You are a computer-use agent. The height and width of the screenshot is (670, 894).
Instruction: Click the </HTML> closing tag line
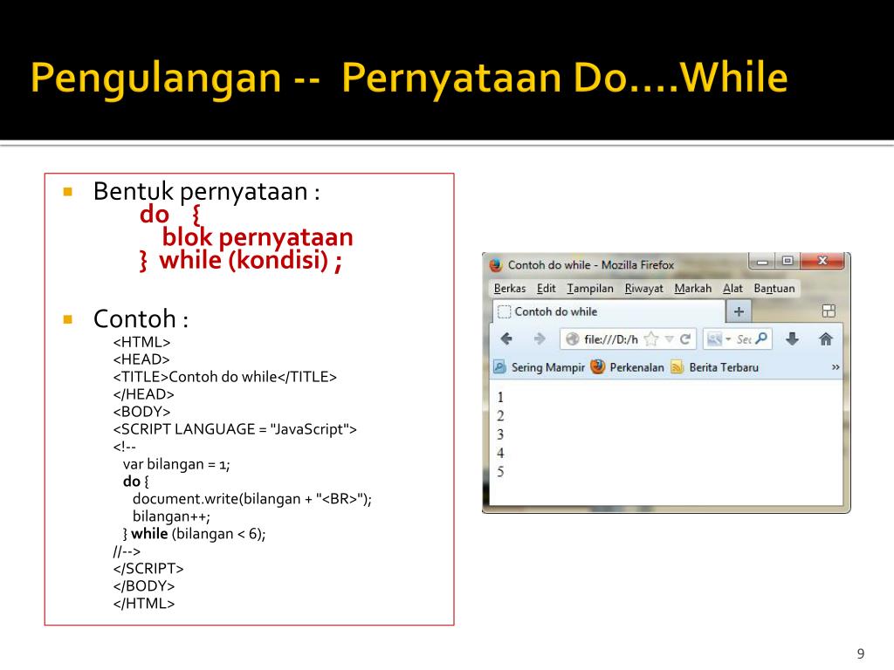click(x=144, y=604)
